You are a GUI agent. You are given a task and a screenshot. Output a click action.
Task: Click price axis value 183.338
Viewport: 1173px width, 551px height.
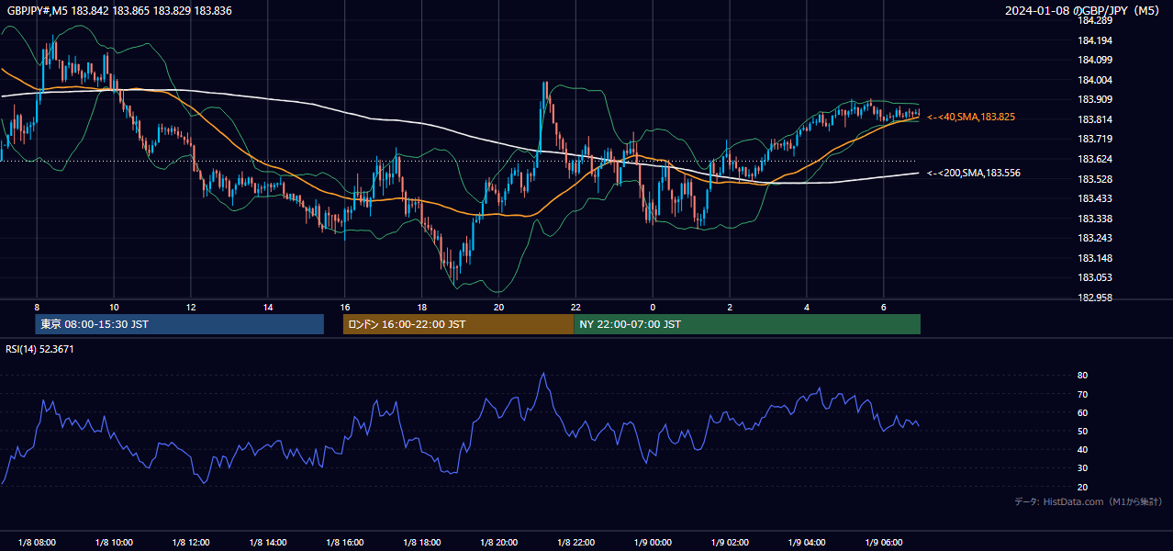point(1095,219)
